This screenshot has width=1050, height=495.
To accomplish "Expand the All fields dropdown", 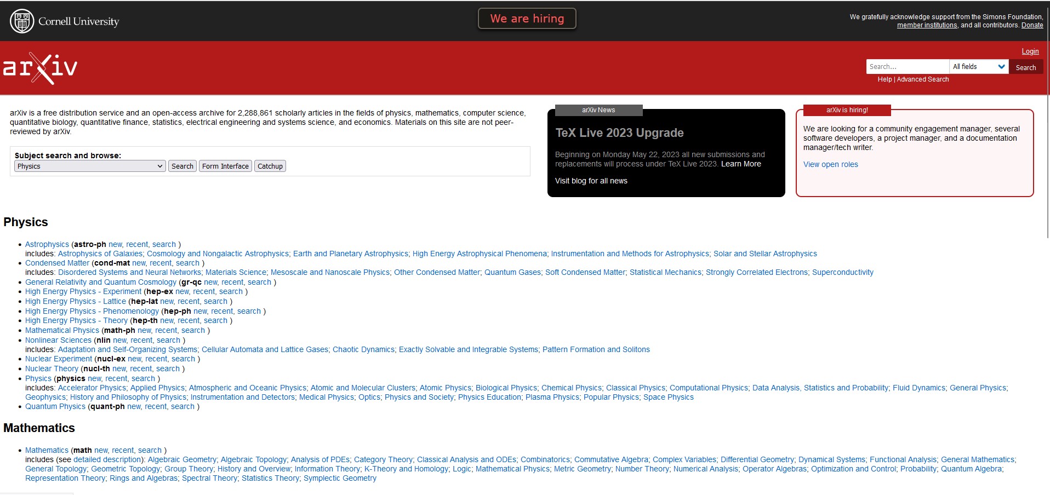I will tap(979, 67).
